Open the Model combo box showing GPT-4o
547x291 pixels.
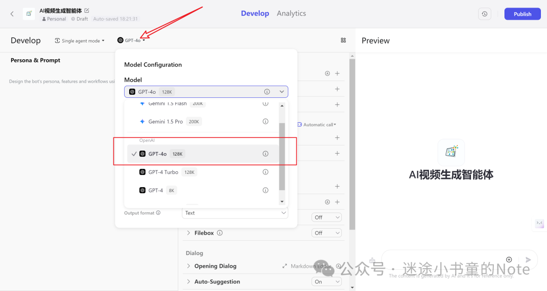pyautogui.click(x=206, y=92)
